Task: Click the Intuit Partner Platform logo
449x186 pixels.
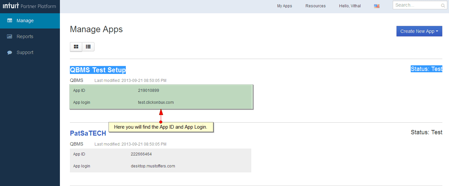Action: point(30,6)
